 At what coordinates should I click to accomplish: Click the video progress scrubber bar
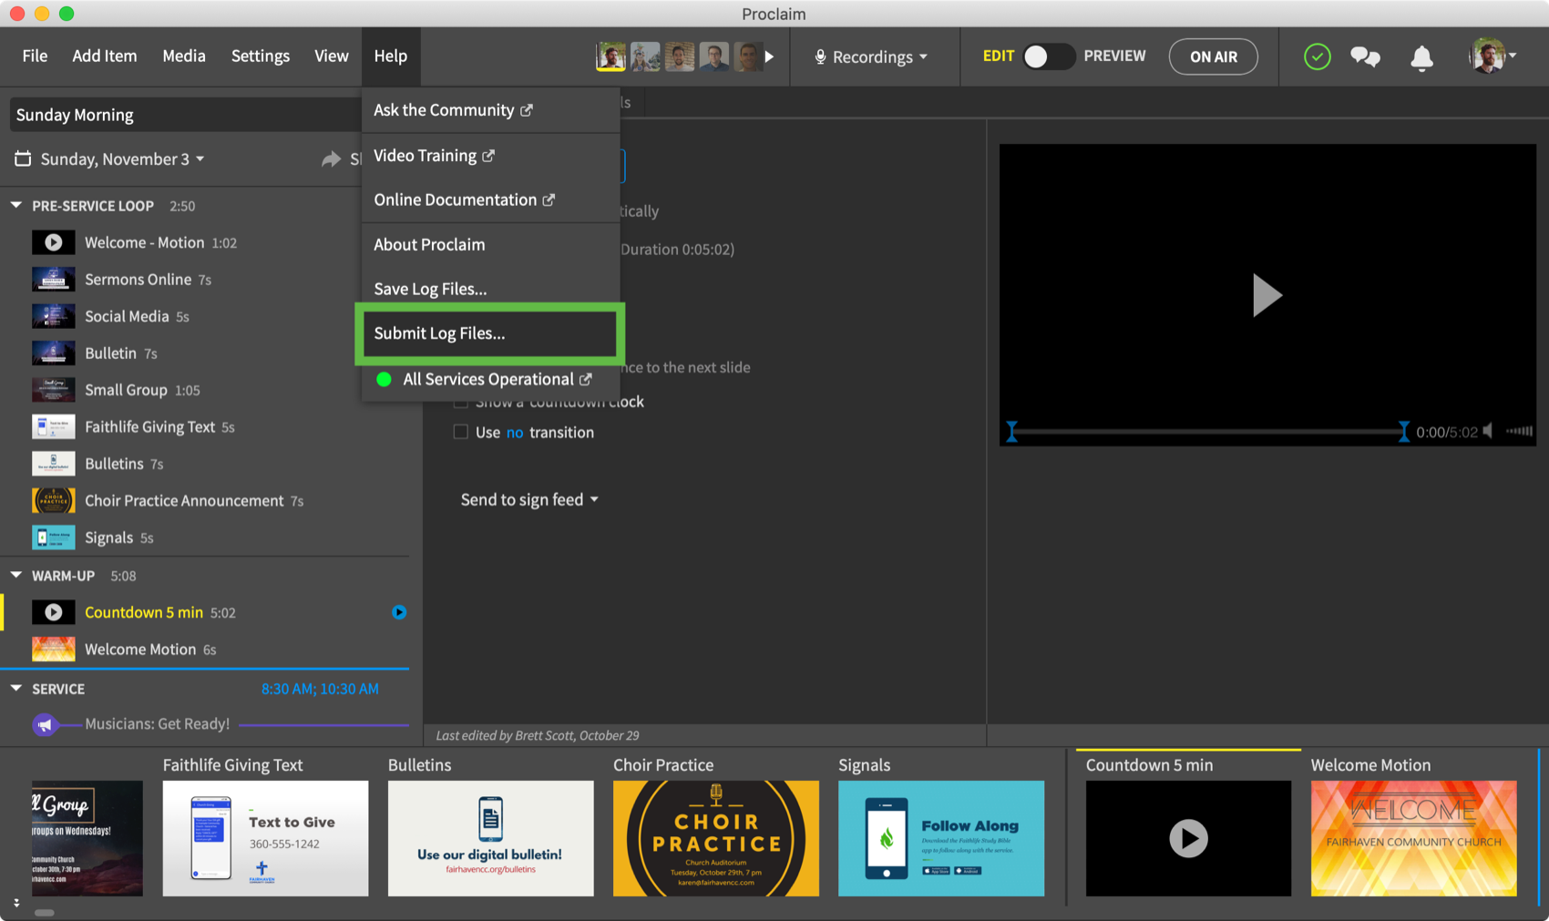coord(1207,432)
